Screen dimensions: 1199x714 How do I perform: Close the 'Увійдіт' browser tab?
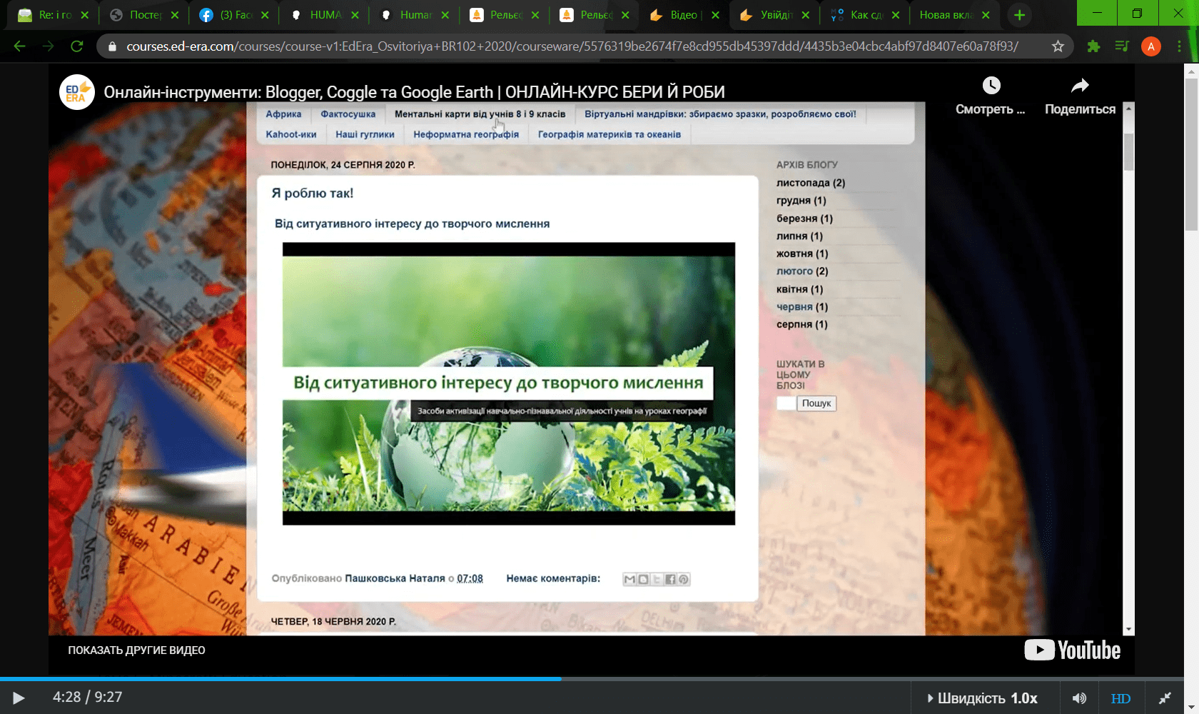pos(806,15)
